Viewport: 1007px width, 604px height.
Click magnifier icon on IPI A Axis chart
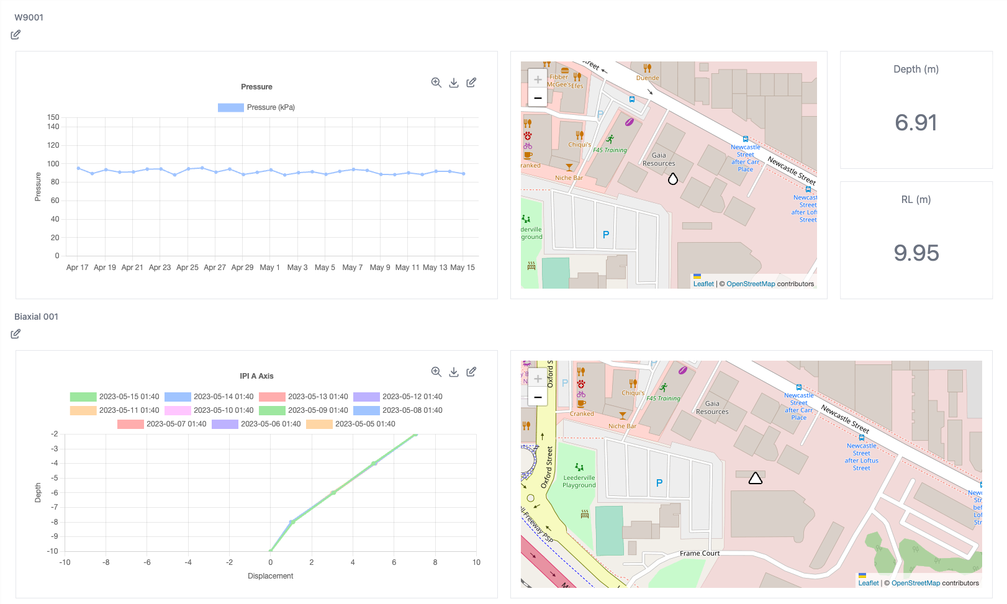click(436, 372)
